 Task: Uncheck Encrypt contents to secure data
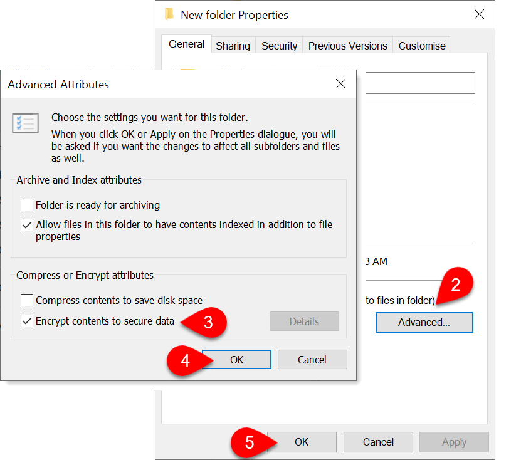click(26, 321)
